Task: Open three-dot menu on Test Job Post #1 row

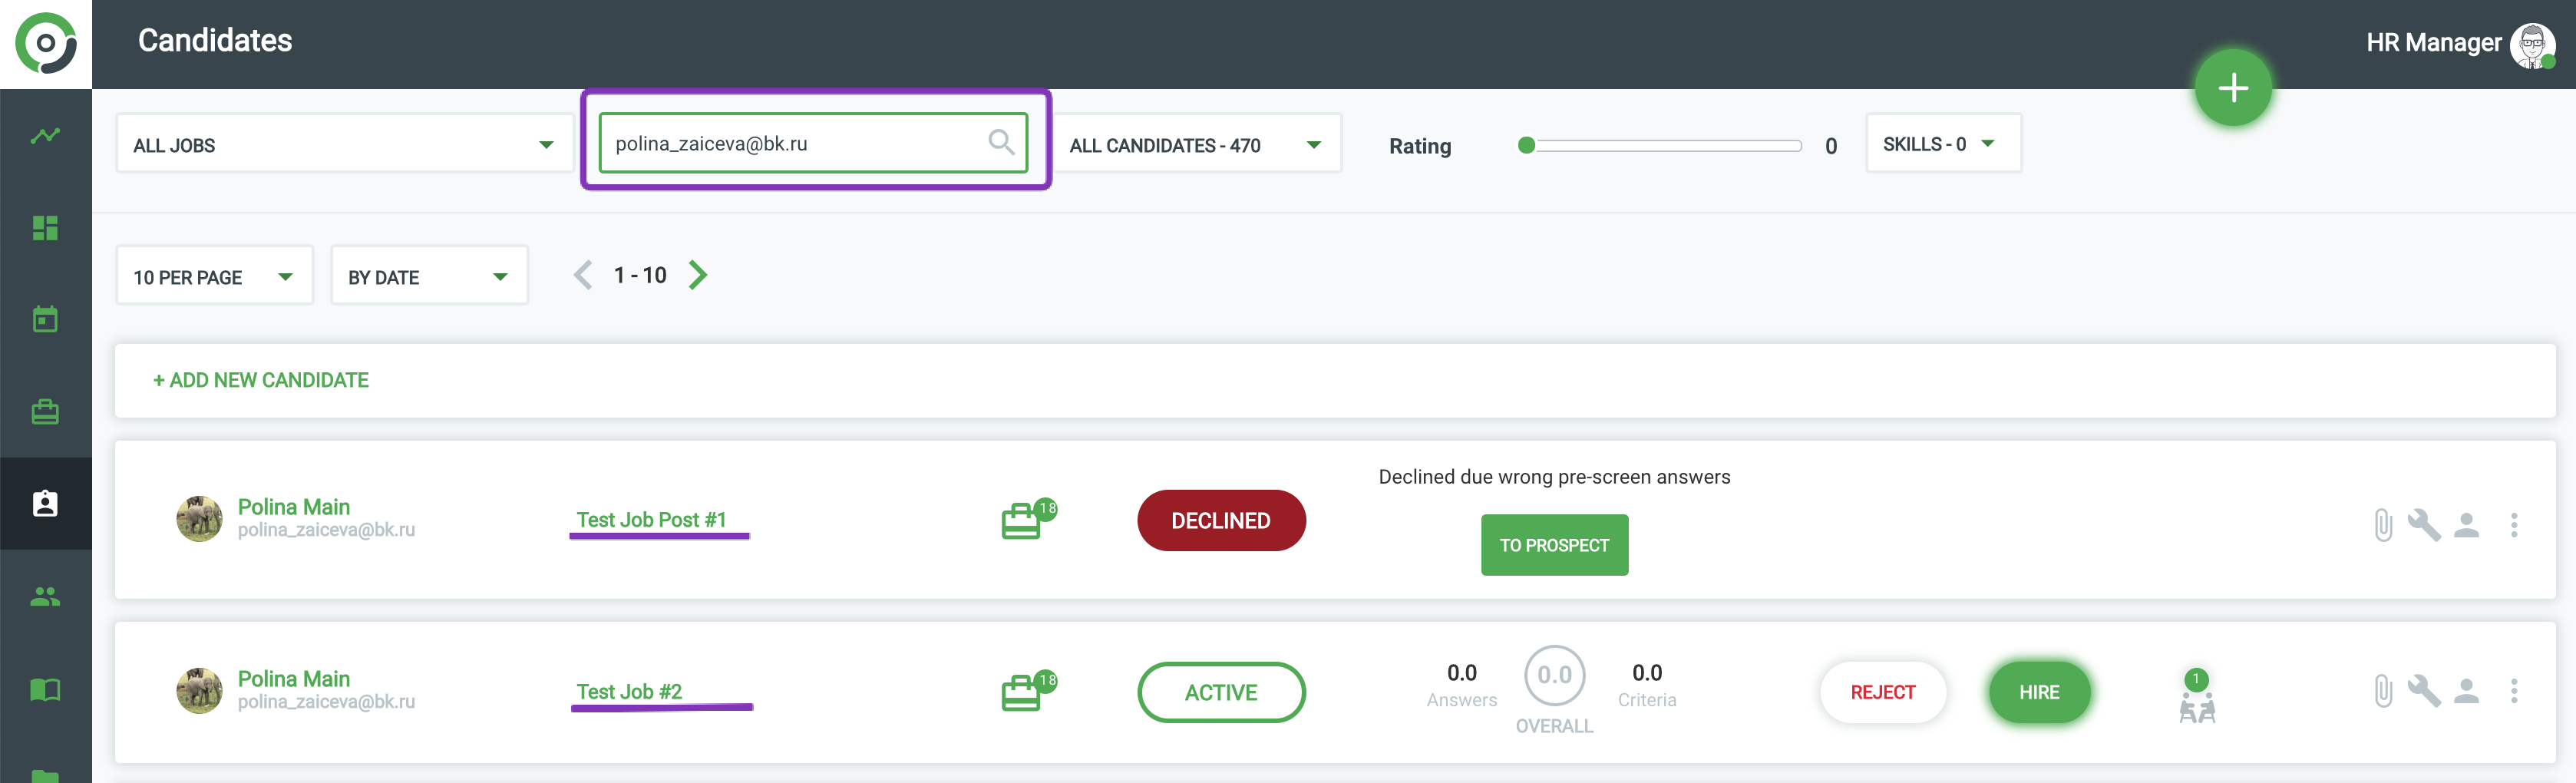Action: pos(2513,524)
